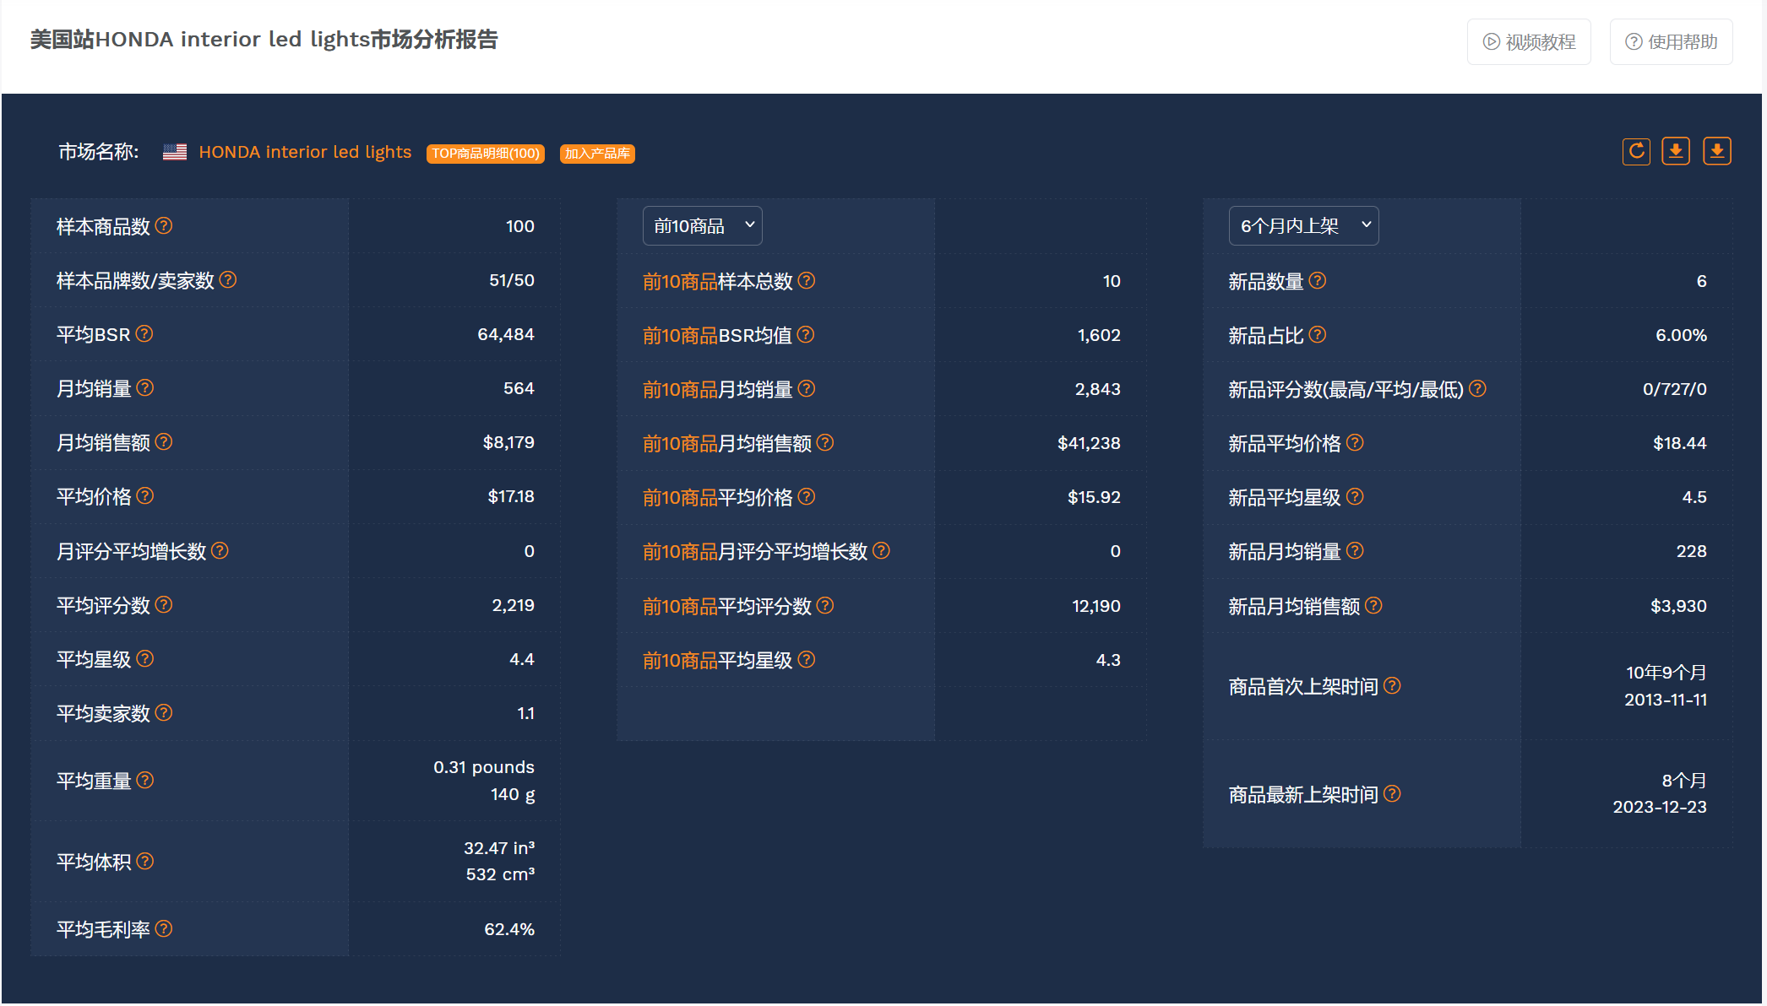The image size is (1767, 1006).
Task: Open help icon next to 平均评分数
Action: [164, 605]
